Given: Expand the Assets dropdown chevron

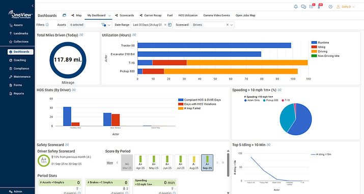Looking at the screenshot, I should point(109,25).
